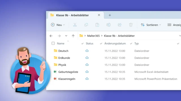The image size is (181, 101).
Task: Sort by the Typ column header
Action: [137, 43]
